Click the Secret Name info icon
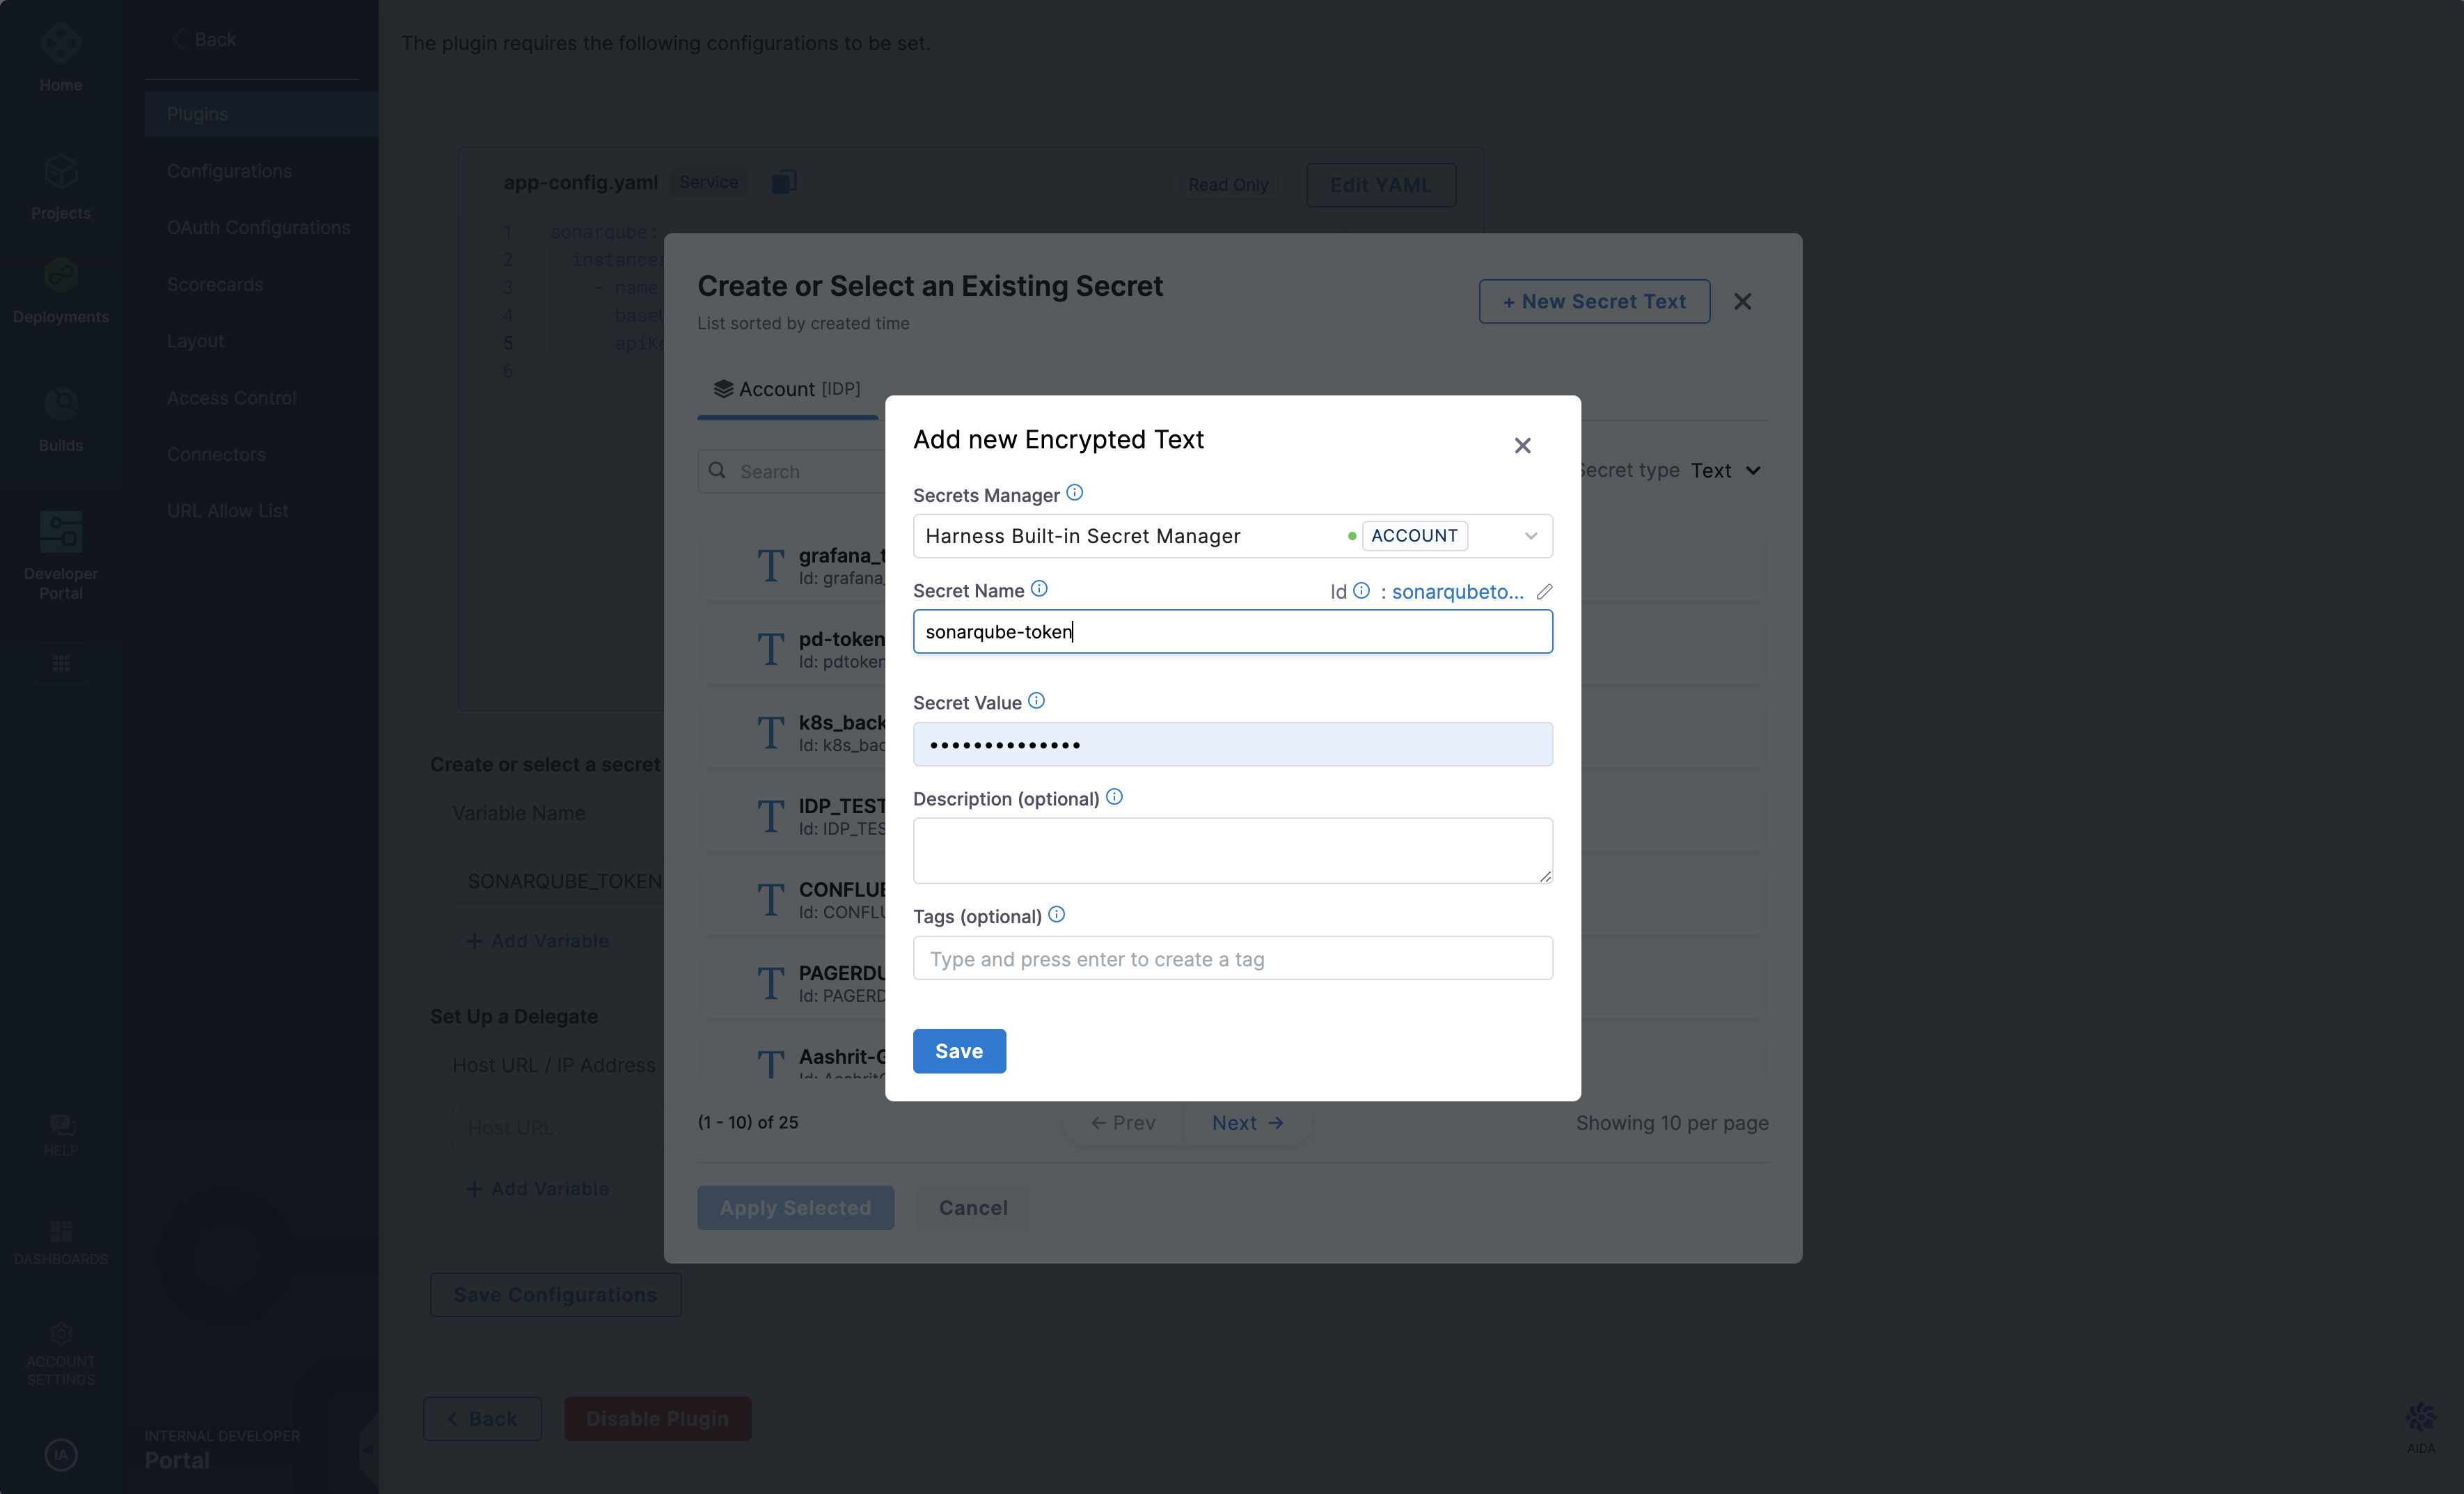Viewport: 2464px width, 1494px height. (x=1039, y=589)
